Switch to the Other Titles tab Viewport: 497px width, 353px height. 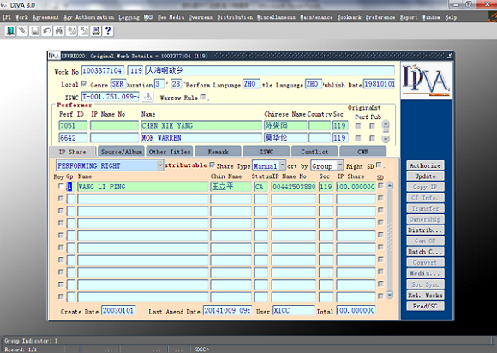(170, 152)
